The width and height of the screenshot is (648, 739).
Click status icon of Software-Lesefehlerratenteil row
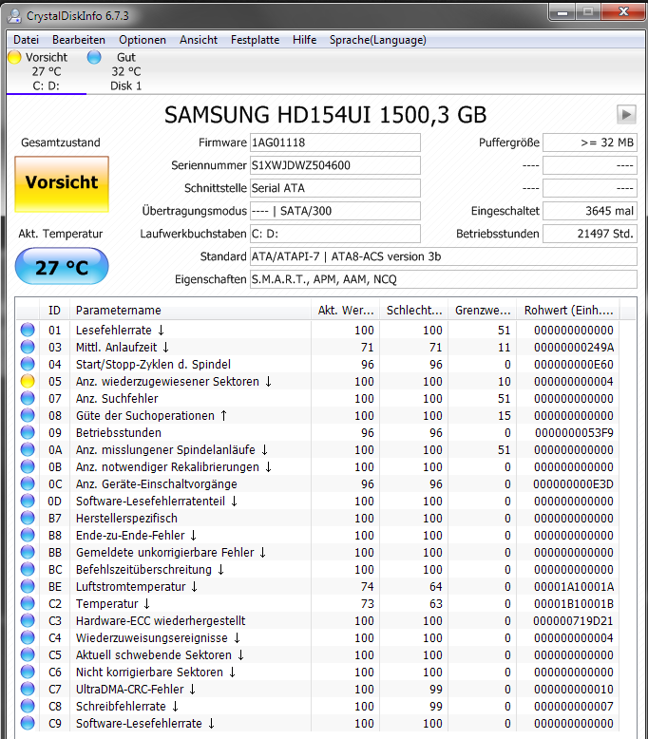28,501
